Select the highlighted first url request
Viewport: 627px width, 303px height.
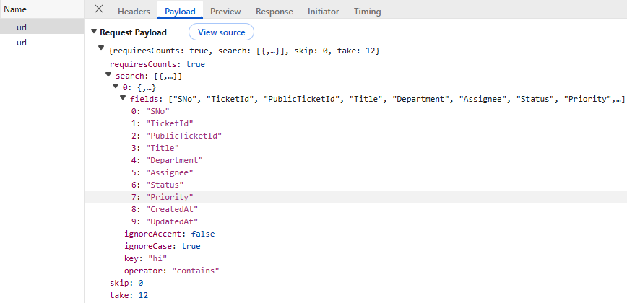pyautogui.click(x=22, y=27)
